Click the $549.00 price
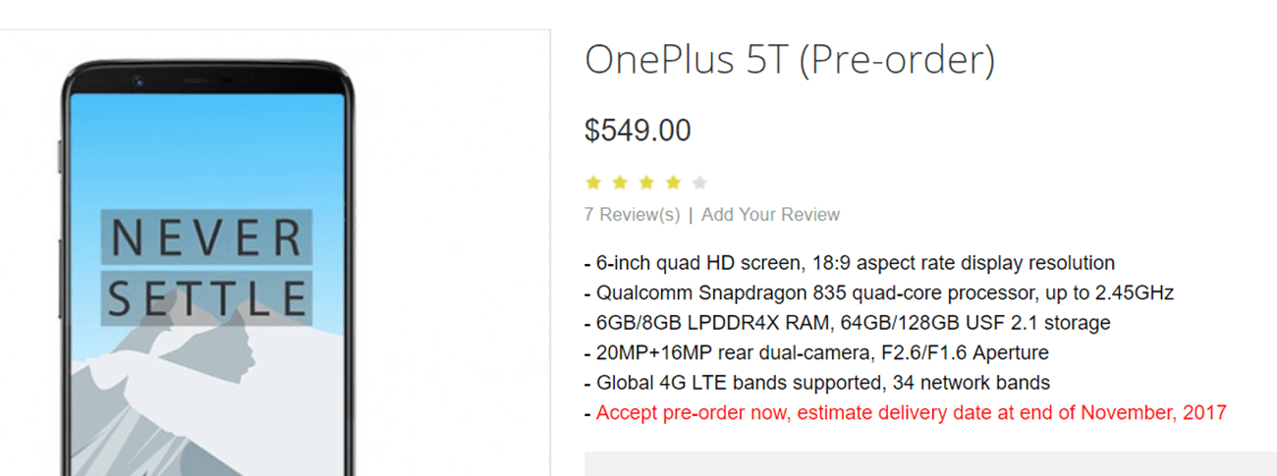 pyautogui.click(x=638, y=131)
